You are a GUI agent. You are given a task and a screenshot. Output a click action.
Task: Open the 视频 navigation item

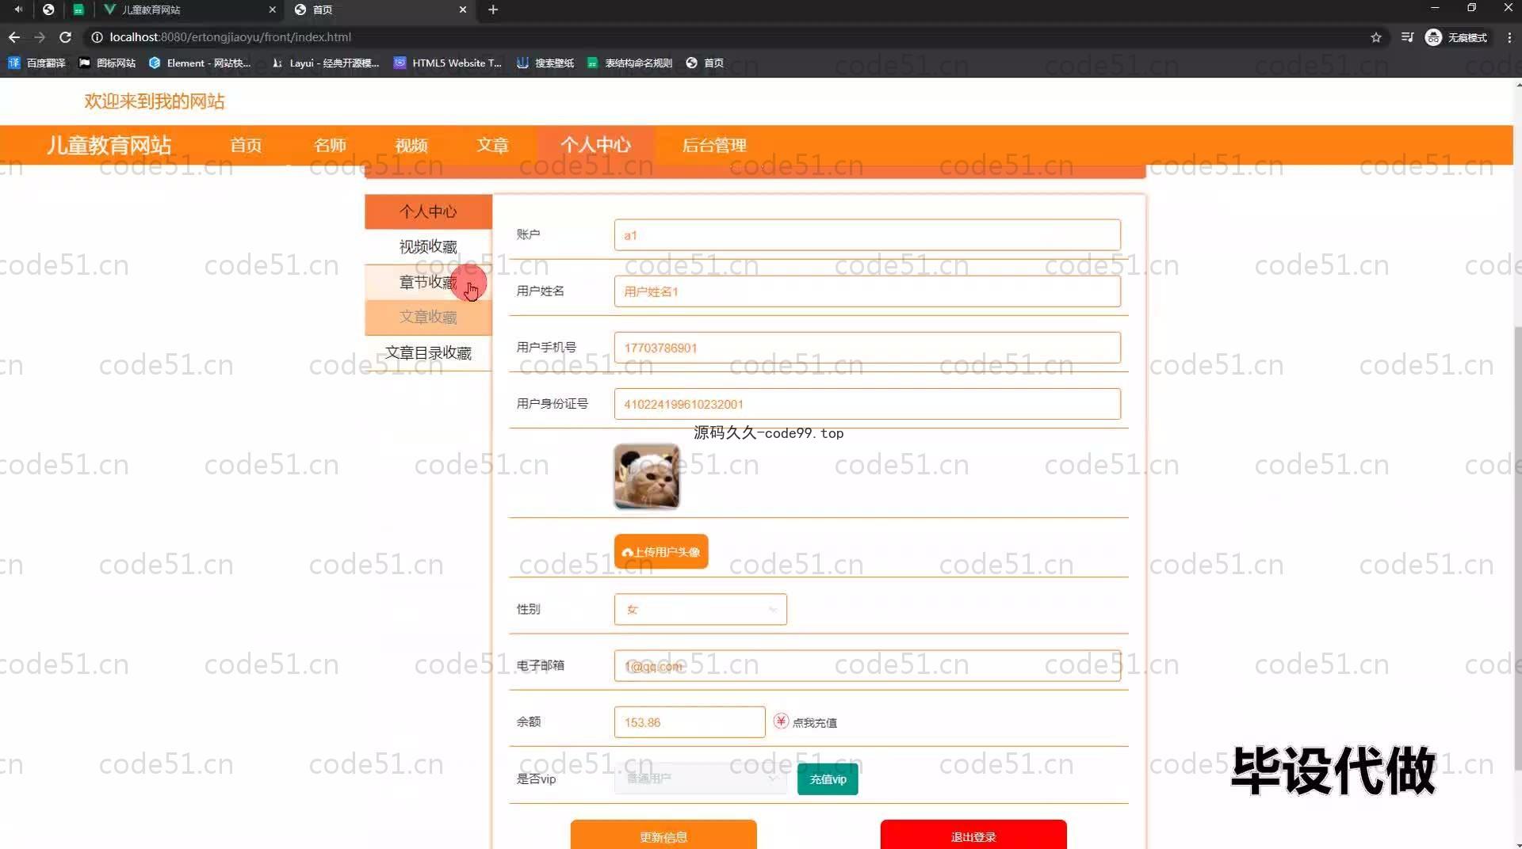pyautogui.click(x=411, y=145)
